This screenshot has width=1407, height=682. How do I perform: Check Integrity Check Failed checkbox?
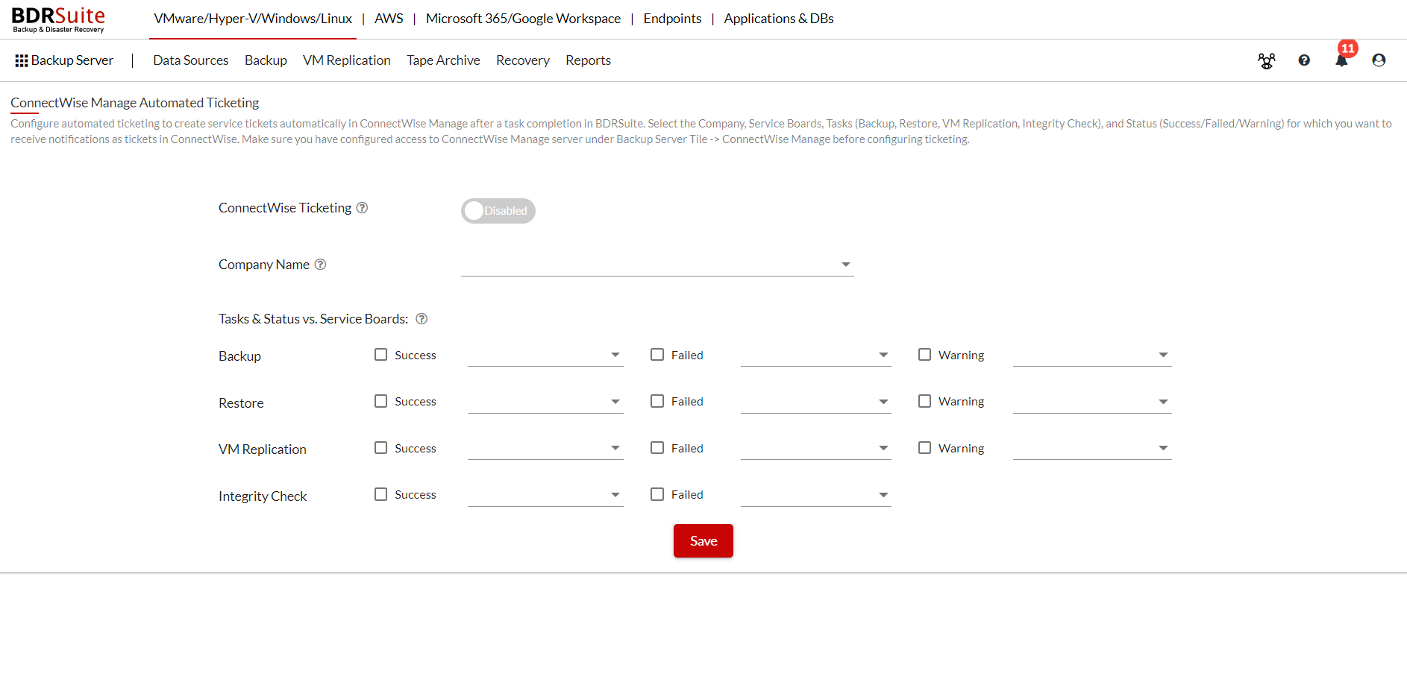657,494
